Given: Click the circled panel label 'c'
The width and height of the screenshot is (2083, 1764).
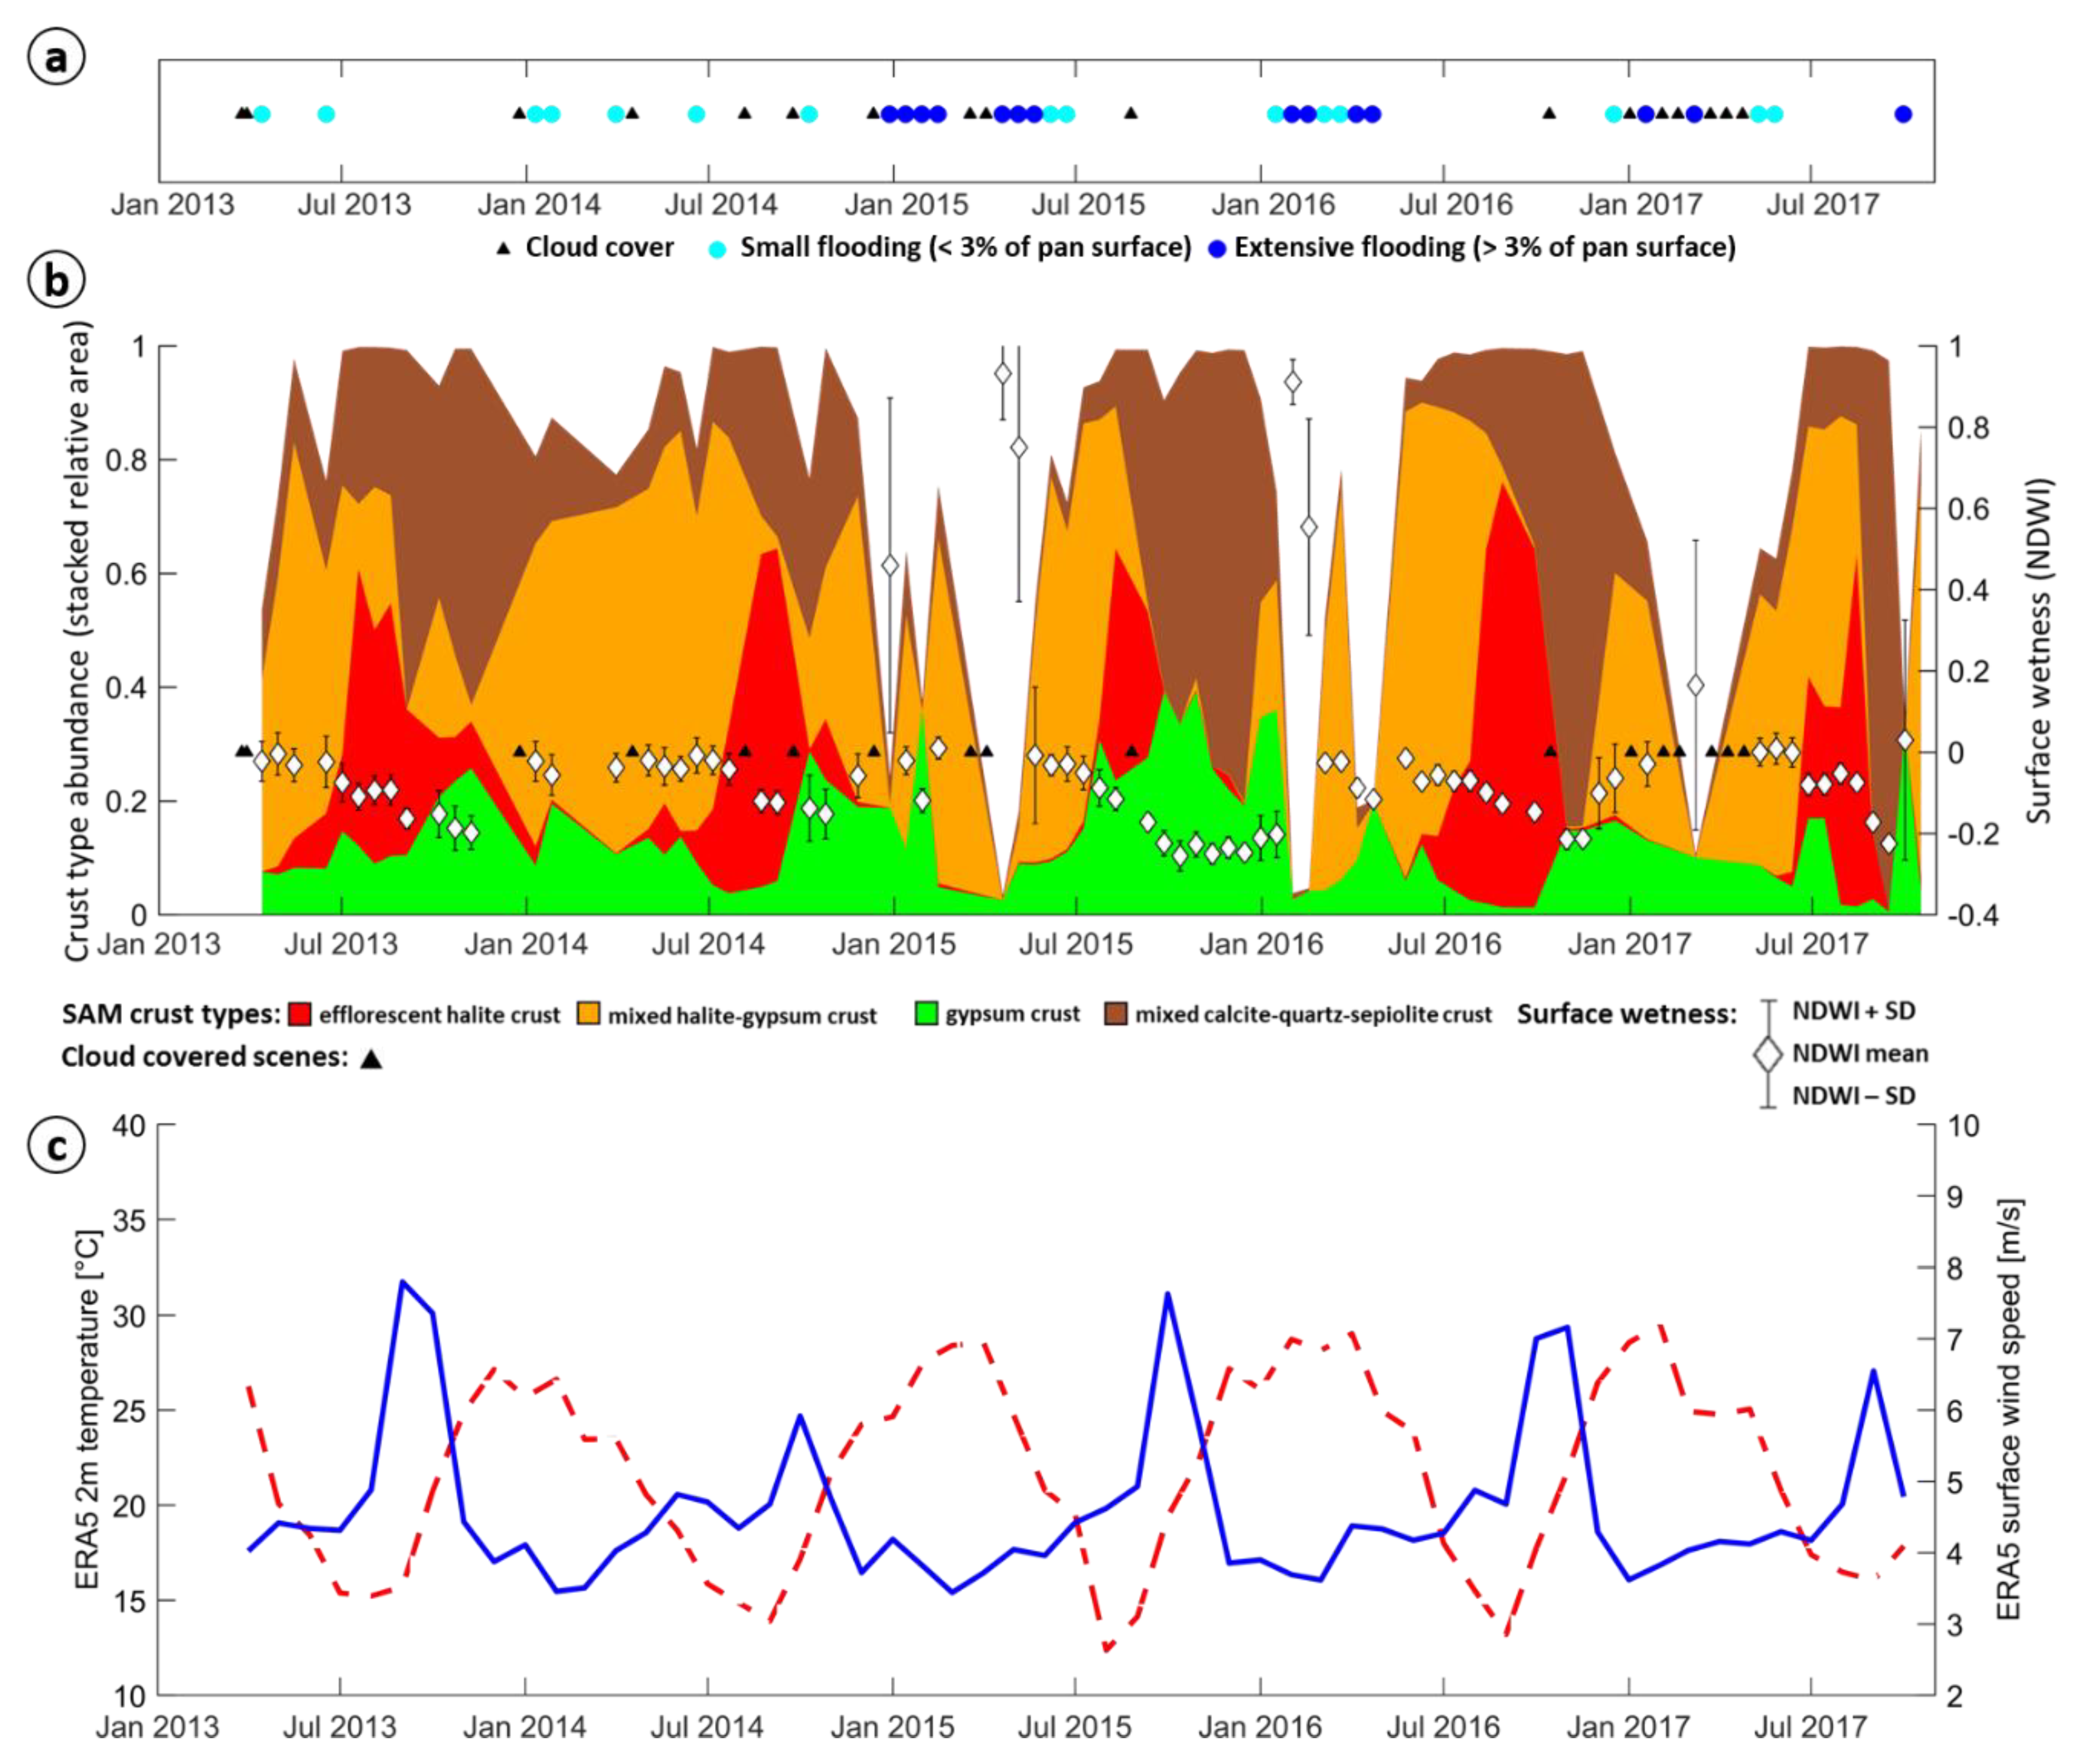Looking at the screenshot, I should point(56,1146).
